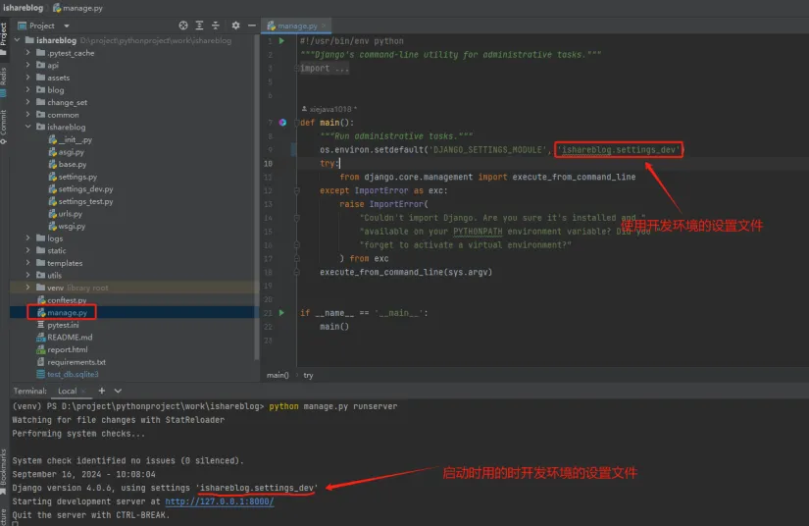Click the Select Opened File target icon
This screenshot has height=526, width=809.
point(183,26)
